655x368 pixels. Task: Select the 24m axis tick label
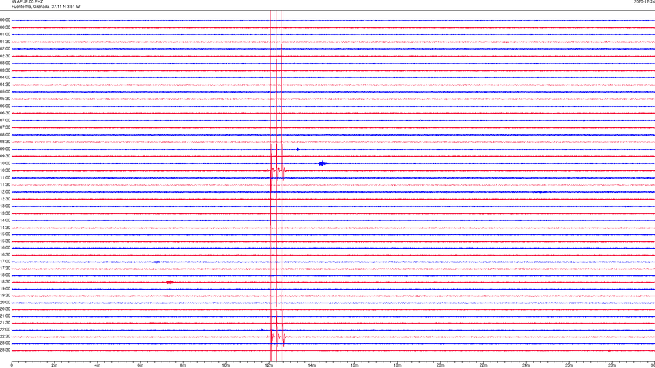click(526, 365)
